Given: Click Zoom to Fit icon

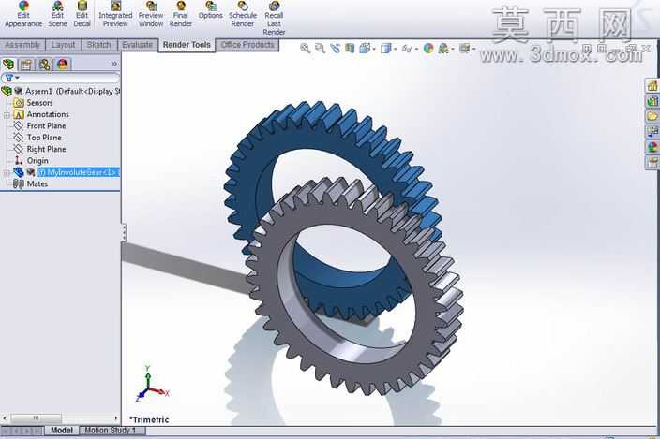Looking at the screenshot, I should tap(306, 49).
